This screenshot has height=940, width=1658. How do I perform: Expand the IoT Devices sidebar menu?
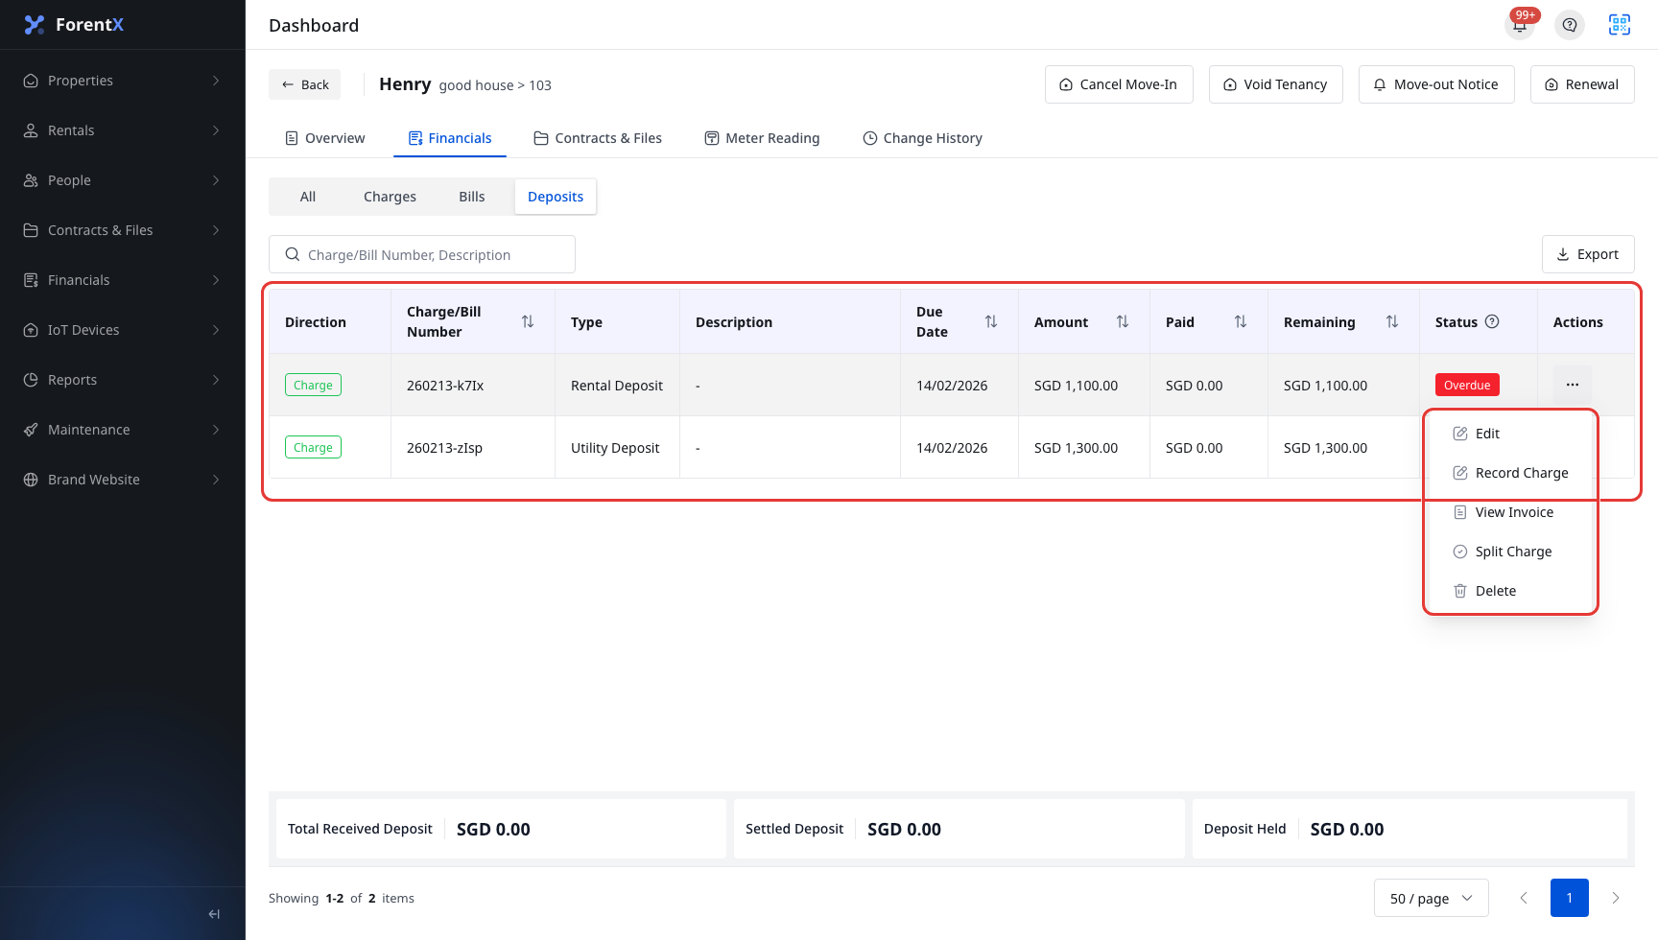pyautogui.click(x=123, y=330)
